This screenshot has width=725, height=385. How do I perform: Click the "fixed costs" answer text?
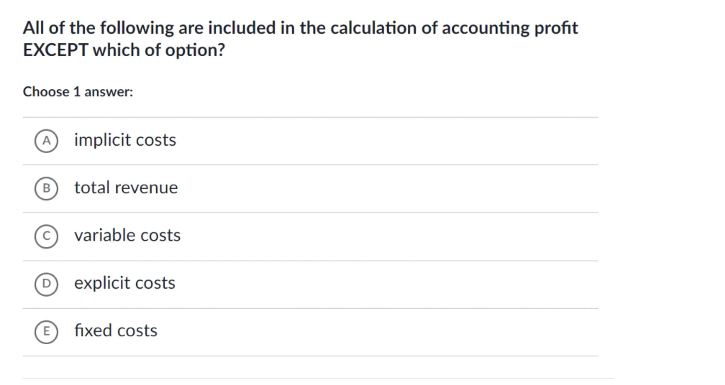[x=115, y=331]
